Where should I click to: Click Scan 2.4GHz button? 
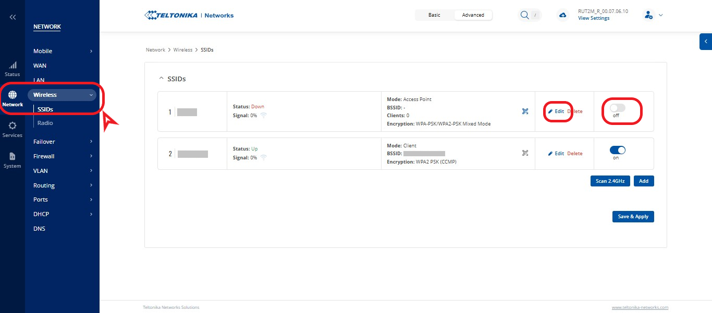(610, 181)
